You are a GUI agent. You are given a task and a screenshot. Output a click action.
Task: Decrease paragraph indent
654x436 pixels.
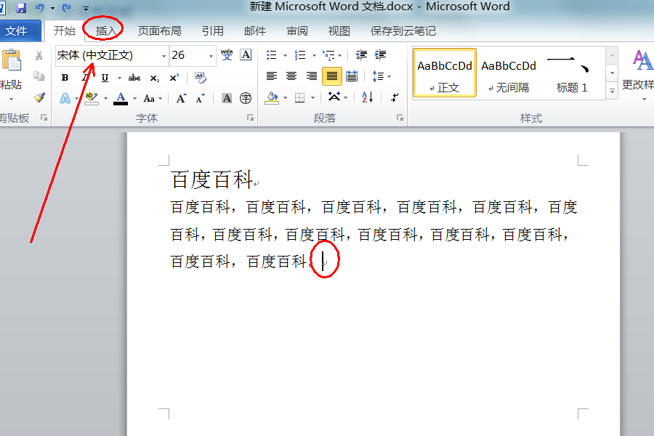coord(361,55)
